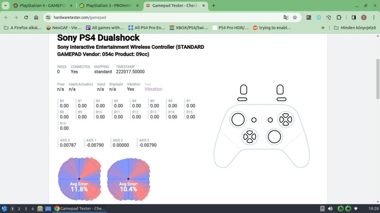Click the translate page icon
Viewport: 380px width, 213px height.
286,18
